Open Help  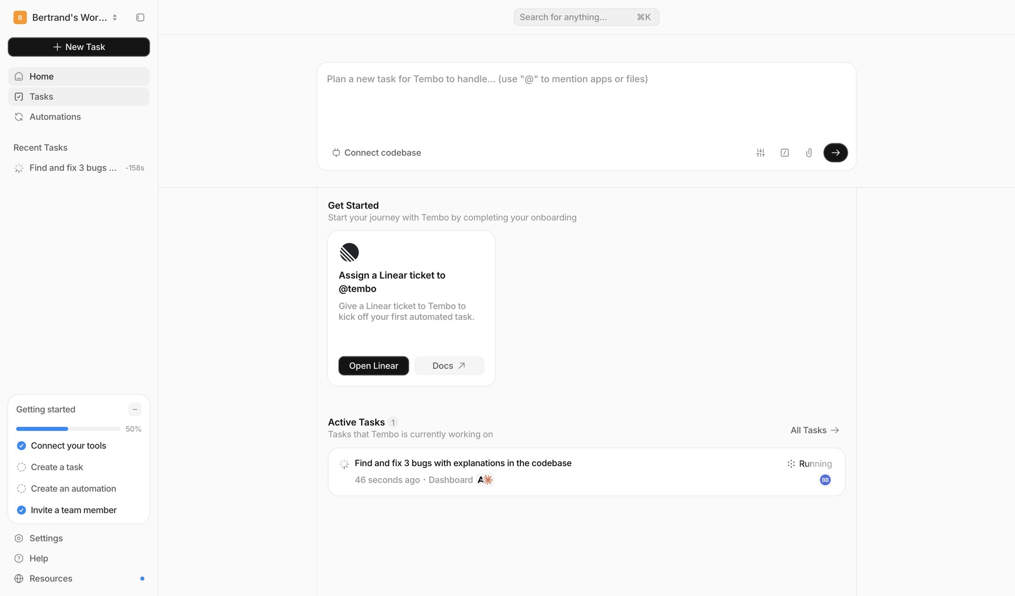pos(79,559)
